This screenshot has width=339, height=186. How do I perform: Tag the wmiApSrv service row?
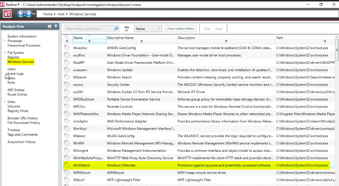(x=67, y=121)
